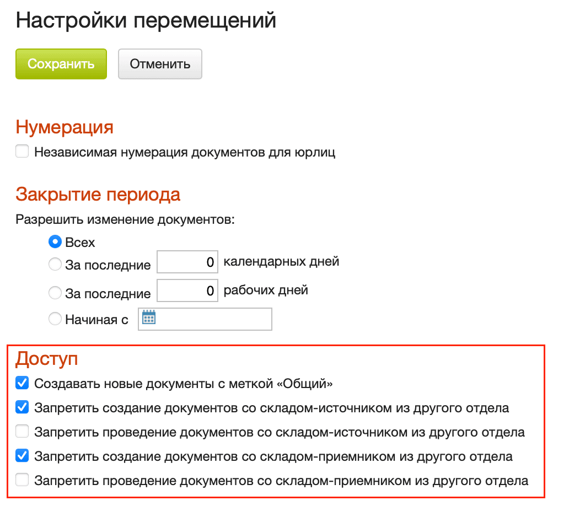
Task: Click the calendar days number field
Action: pyautogui.click(x=187, y=262)
